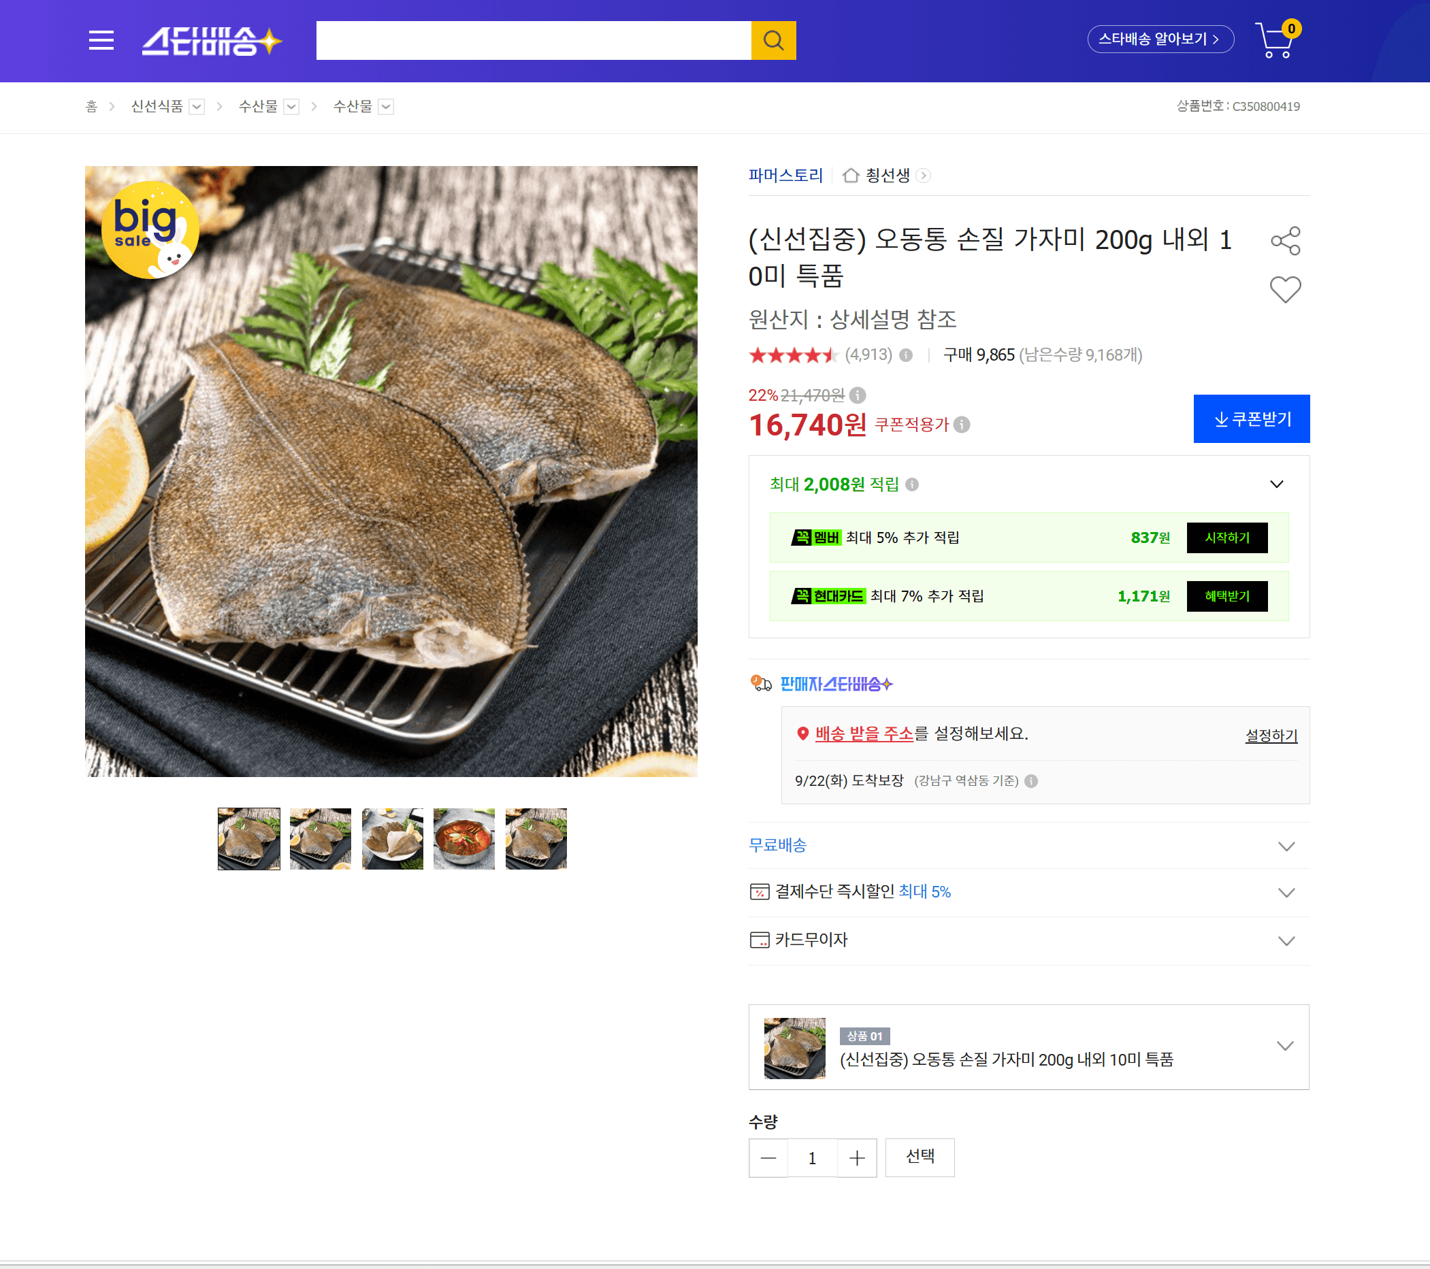Click the red location pin icon
1430x1269 pixels.
click(802, 733)
